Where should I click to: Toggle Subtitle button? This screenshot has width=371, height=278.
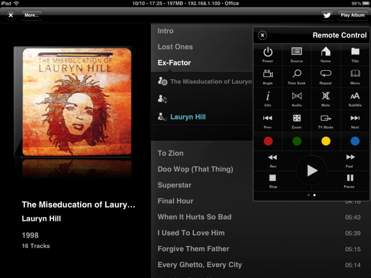coord(355,99)
